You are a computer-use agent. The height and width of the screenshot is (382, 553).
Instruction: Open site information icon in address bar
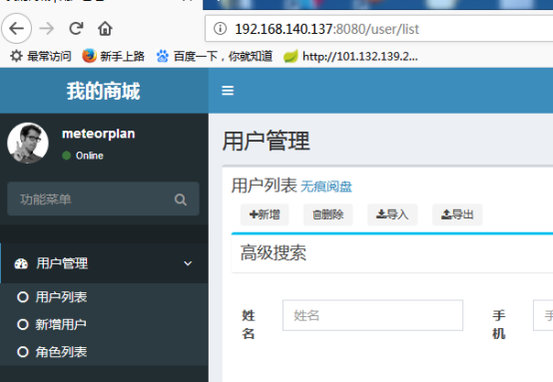pos(220,29)
